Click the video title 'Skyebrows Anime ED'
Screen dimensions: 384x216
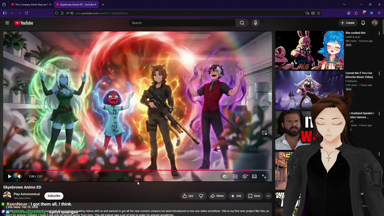[x=22, y=187]
